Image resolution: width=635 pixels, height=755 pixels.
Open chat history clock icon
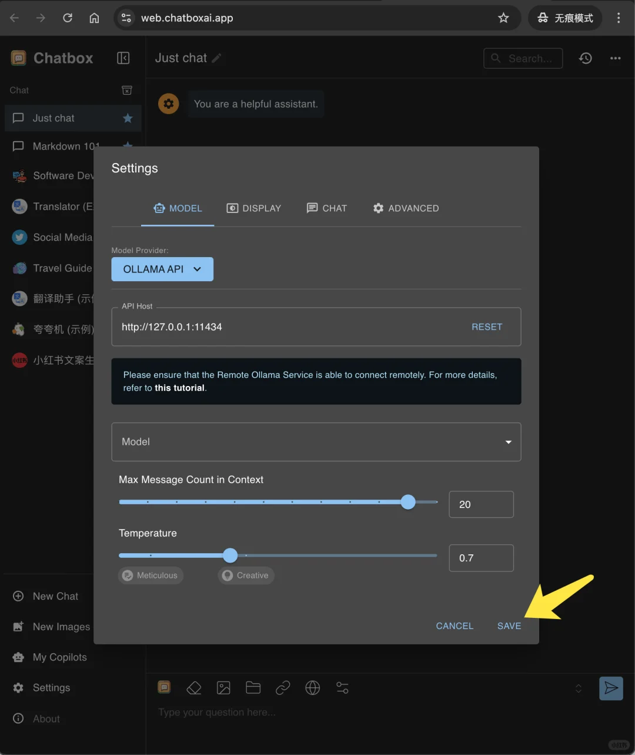tap(586, 58)
